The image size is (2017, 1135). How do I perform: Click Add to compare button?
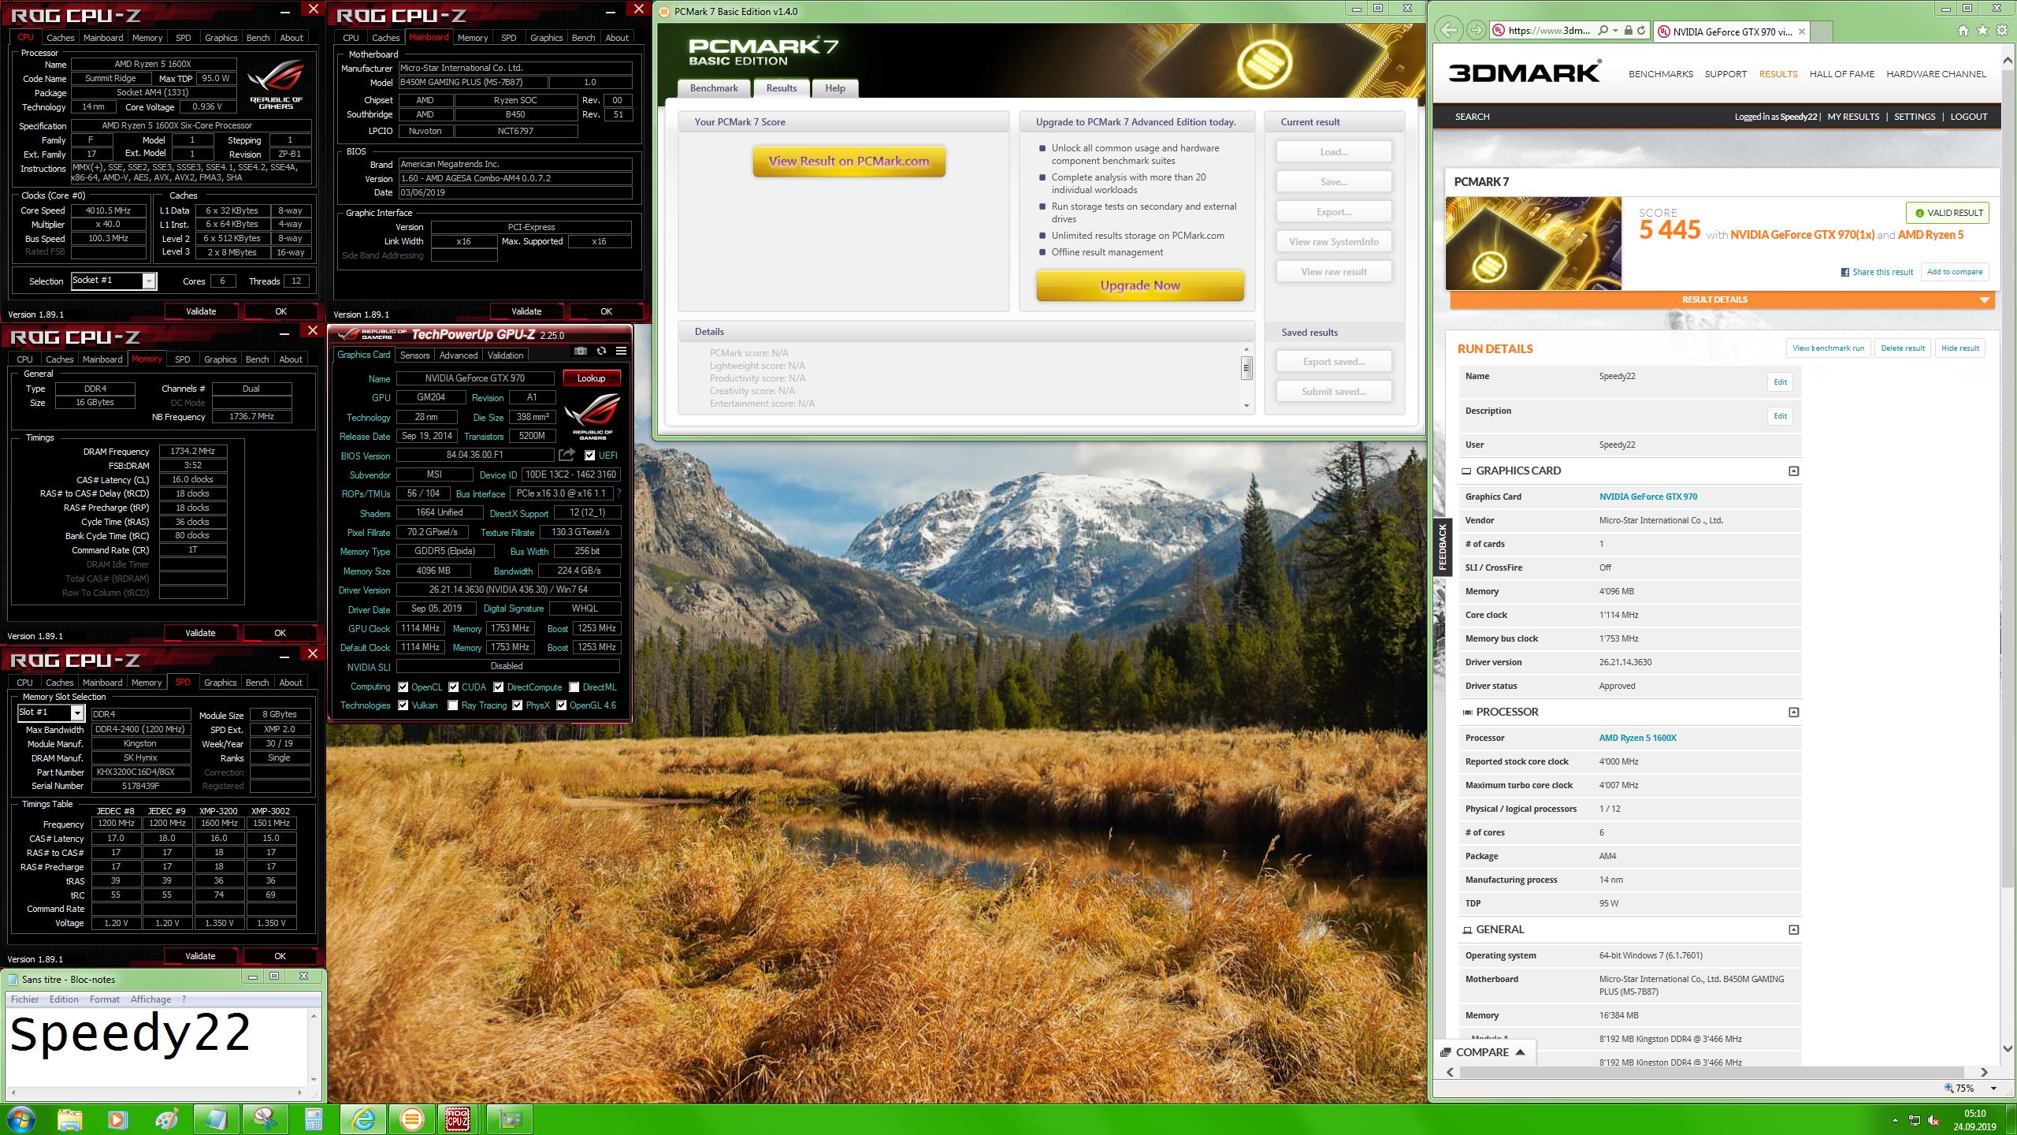(x=1954, y=272)
